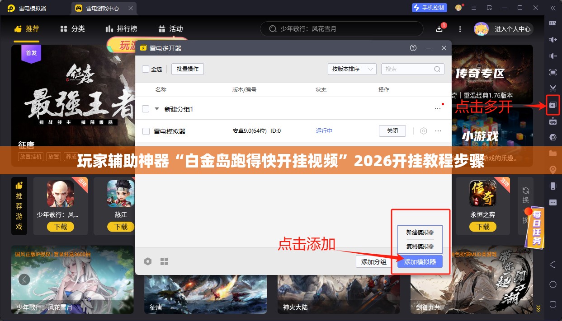Check the 新建分组1 group checkbox
Image resolution: width=562 pixels, height=321 pixels.
point(146,109)
